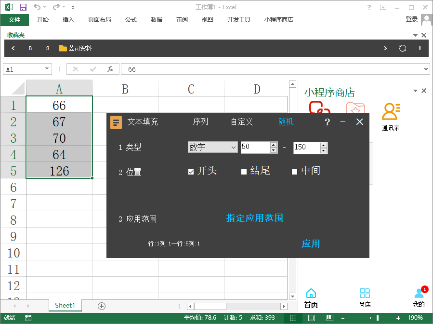Image resolution: width=433 pixels, height=324 pixels.
Task: Click the insert function fx icon
Action: point(110,69)
